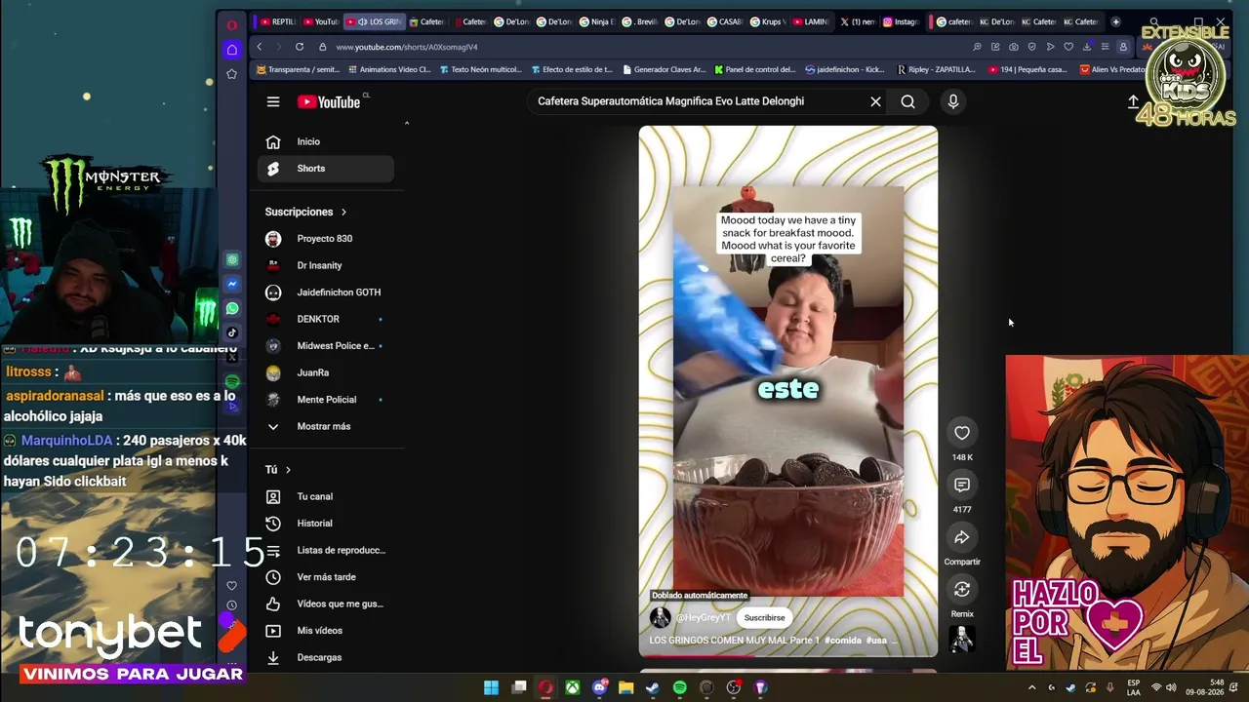
Task: Open the Animations Video bookmark
Action: pyautogui.click(x=388, y=70)
